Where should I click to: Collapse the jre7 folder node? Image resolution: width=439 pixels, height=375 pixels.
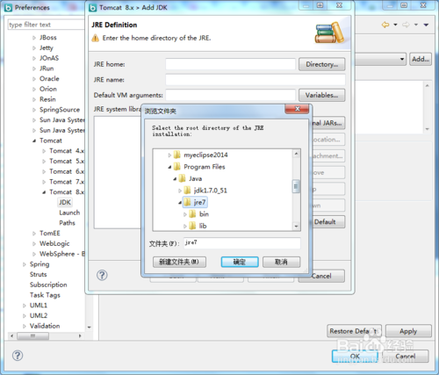click(x=180, y=203)
